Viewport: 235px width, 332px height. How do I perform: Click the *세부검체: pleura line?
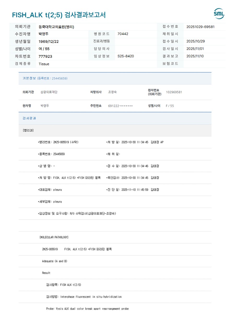[50, 202]
